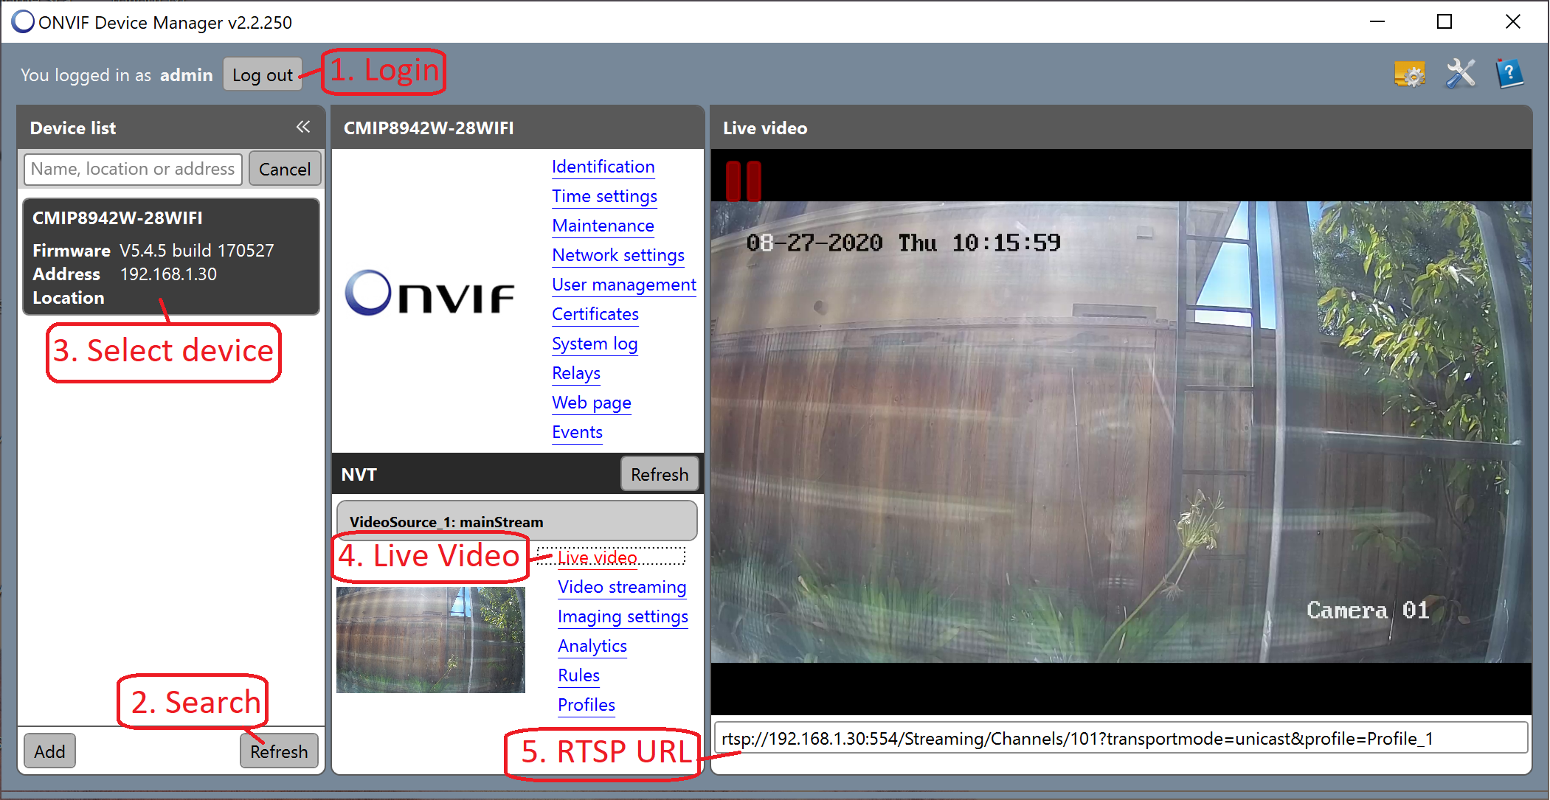Collapse the Device list panel
1550x800 pixels.
303,127
